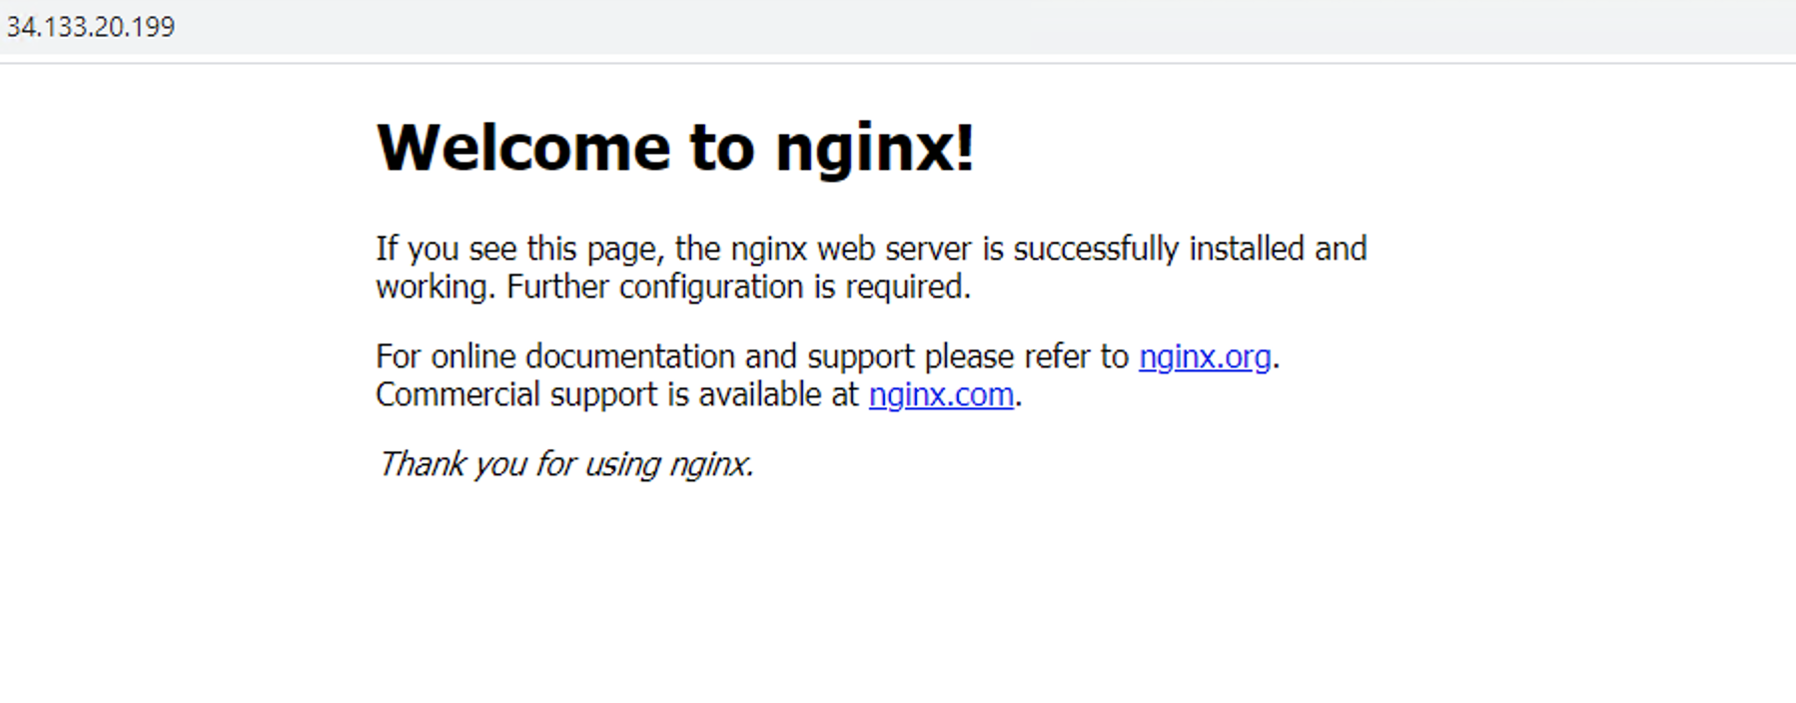This screenshot has height=703, width=1796.
Task: Click the "Commercial support is available at" text
Action: [617, 395]
